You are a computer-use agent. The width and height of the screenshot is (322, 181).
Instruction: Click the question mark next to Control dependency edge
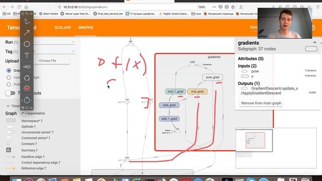pos(59,162)
